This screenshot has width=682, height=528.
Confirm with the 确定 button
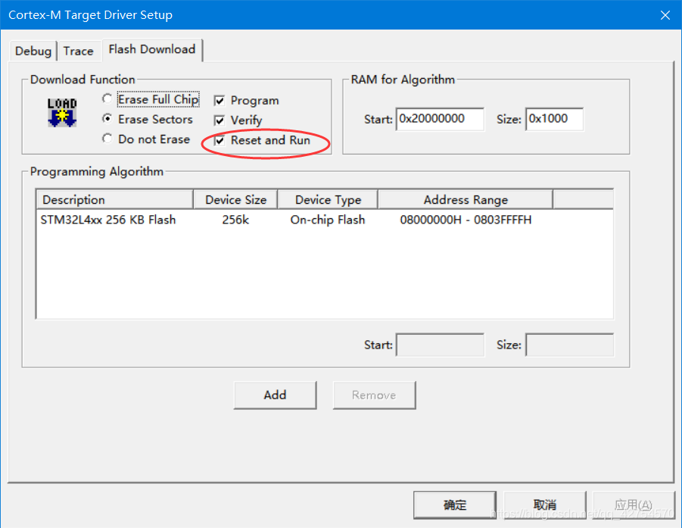click(x=455, y=505)
